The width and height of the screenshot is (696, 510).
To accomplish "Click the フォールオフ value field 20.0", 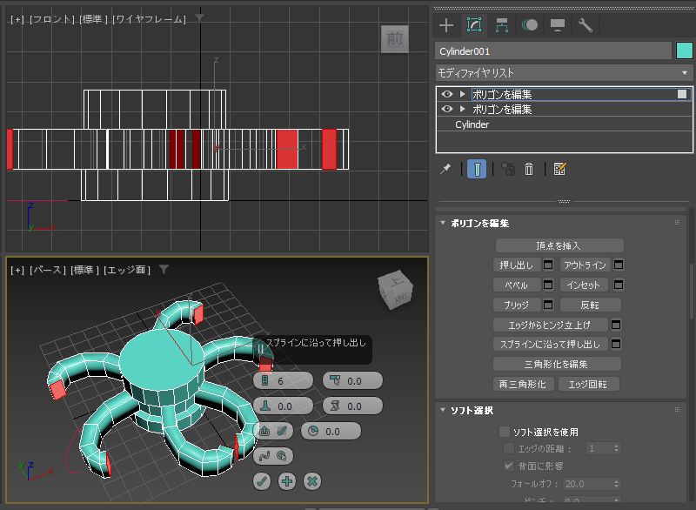I will coord(588,484).
